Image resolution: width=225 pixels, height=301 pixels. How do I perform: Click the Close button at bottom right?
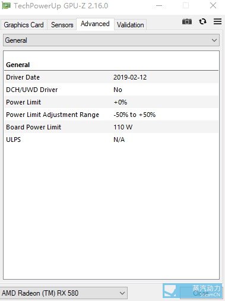click(x=201, y=293)
